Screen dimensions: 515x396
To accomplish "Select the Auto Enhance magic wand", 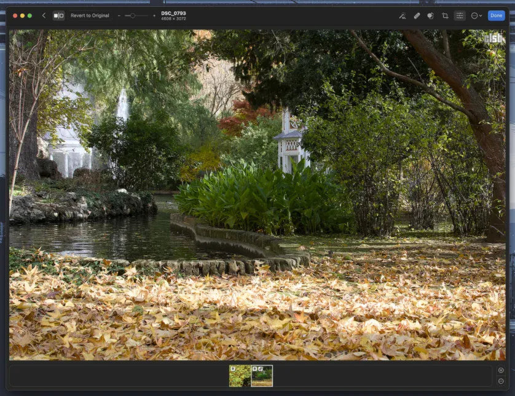I will [x=402, y=15].
